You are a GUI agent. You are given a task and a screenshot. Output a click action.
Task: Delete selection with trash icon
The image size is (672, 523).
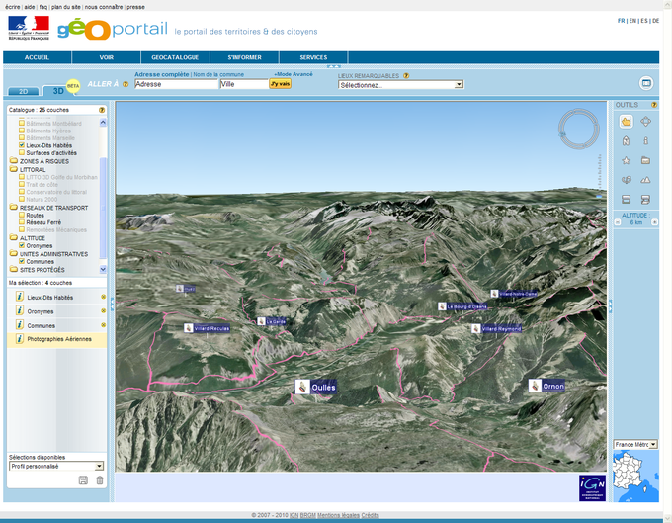click(x=99, y=480)
